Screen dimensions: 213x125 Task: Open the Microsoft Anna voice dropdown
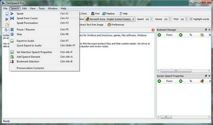point(110,19)
